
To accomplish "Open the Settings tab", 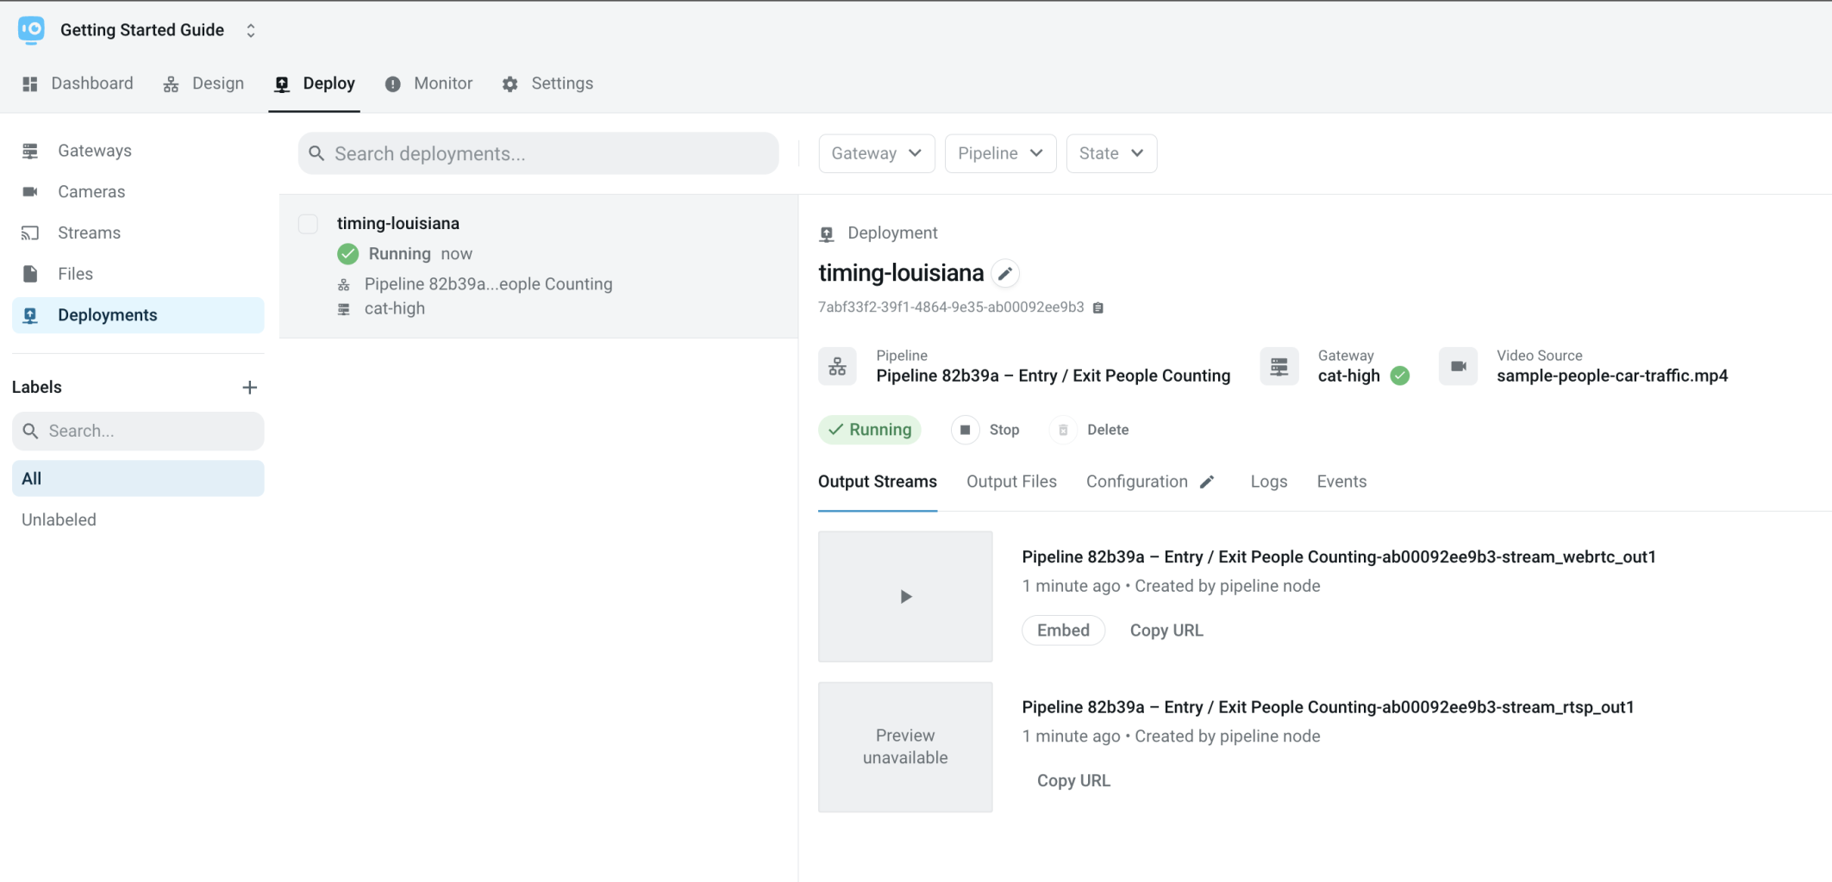I will pyautogui.click(x=547, y=84).
